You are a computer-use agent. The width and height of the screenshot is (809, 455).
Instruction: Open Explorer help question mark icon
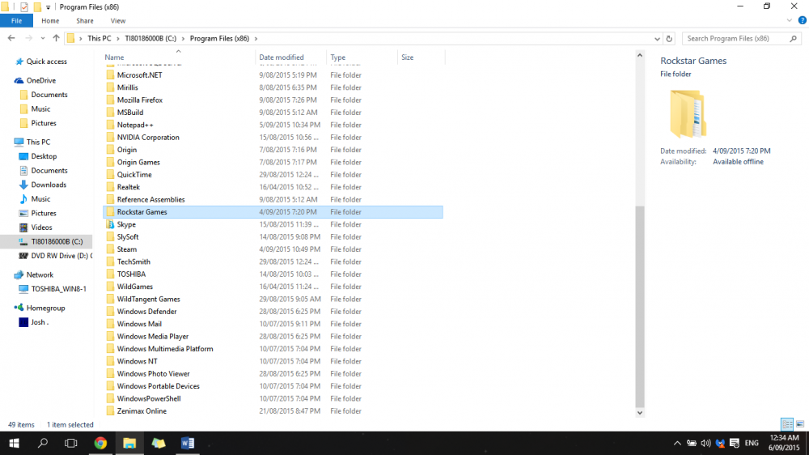(x=802, y=21)
